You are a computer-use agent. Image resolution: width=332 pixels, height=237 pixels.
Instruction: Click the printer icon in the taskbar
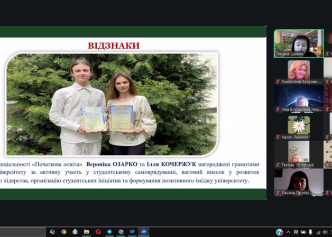click(x=75, y=232)
